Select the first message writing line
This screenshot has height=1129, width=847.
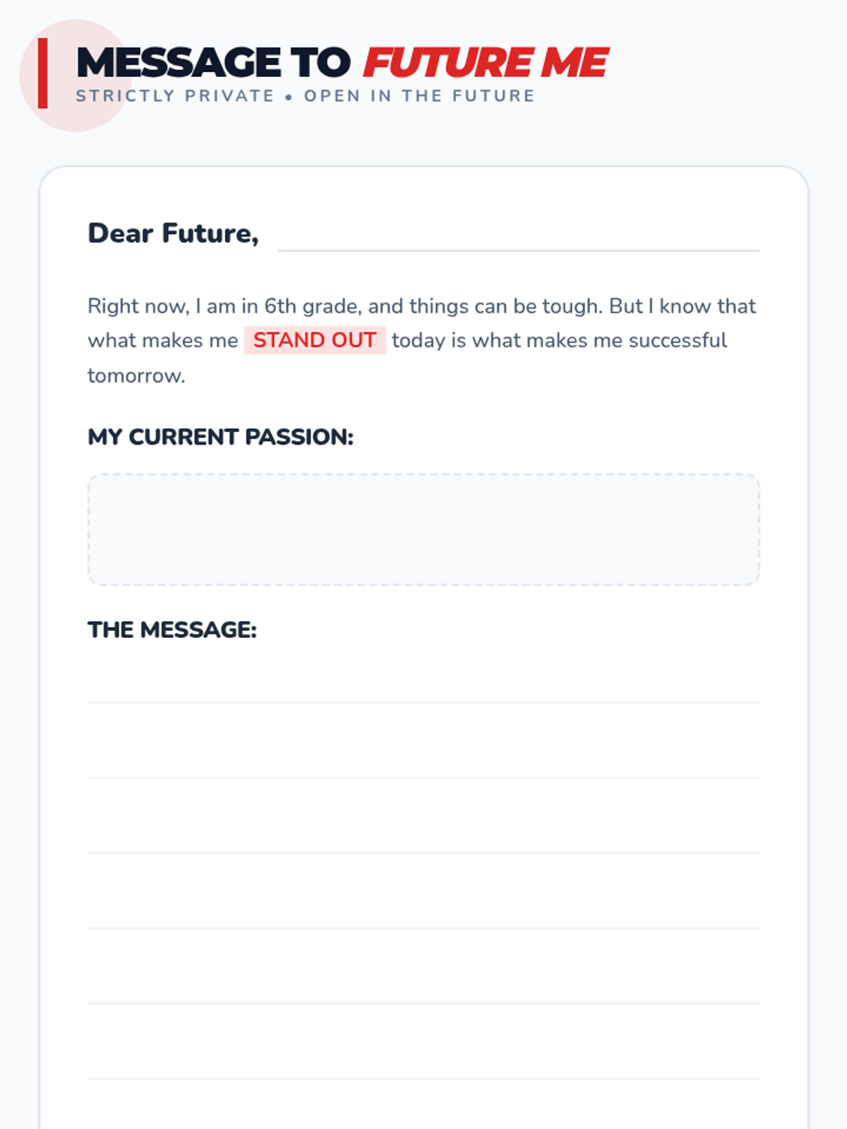pos(423,683)
